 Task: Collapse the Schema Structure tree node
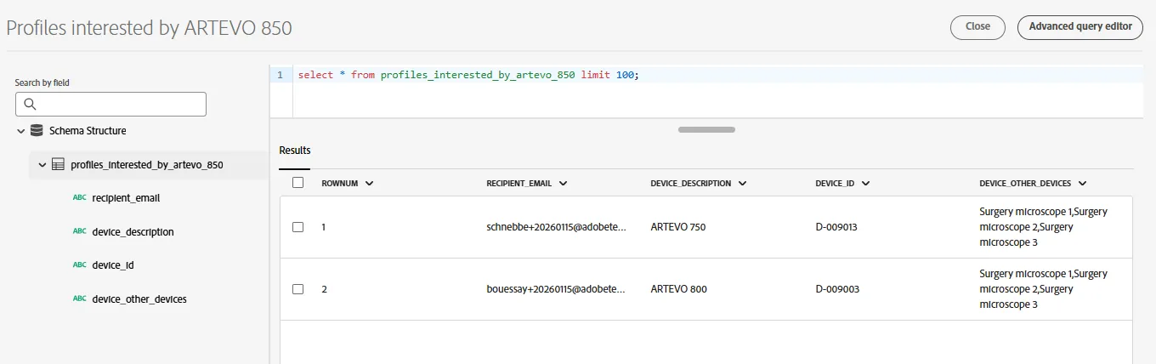[21, 131]
